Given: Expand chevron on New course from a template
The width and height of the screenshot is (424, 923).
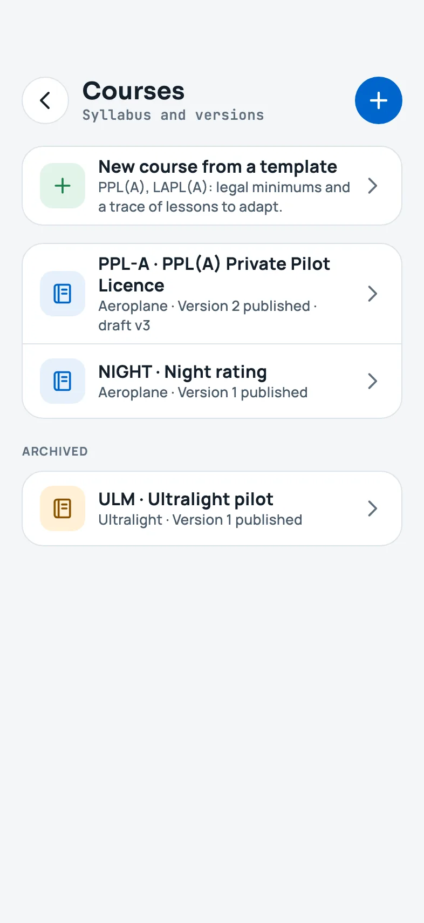Looking at the screenshot, I should (372, 186).
